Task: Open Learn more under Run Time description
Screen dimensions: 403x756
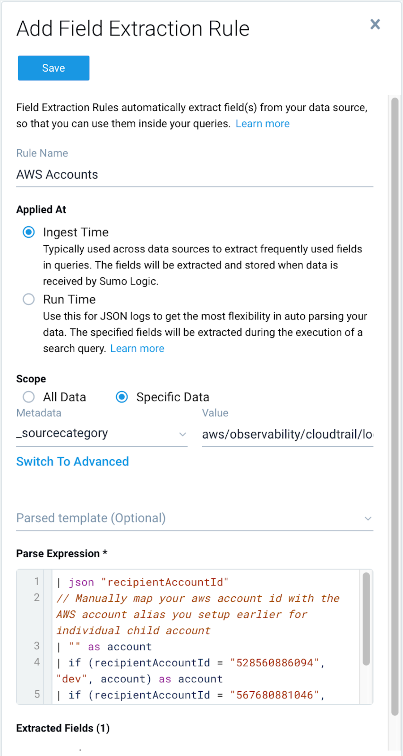Action: (x=137, y=348)
